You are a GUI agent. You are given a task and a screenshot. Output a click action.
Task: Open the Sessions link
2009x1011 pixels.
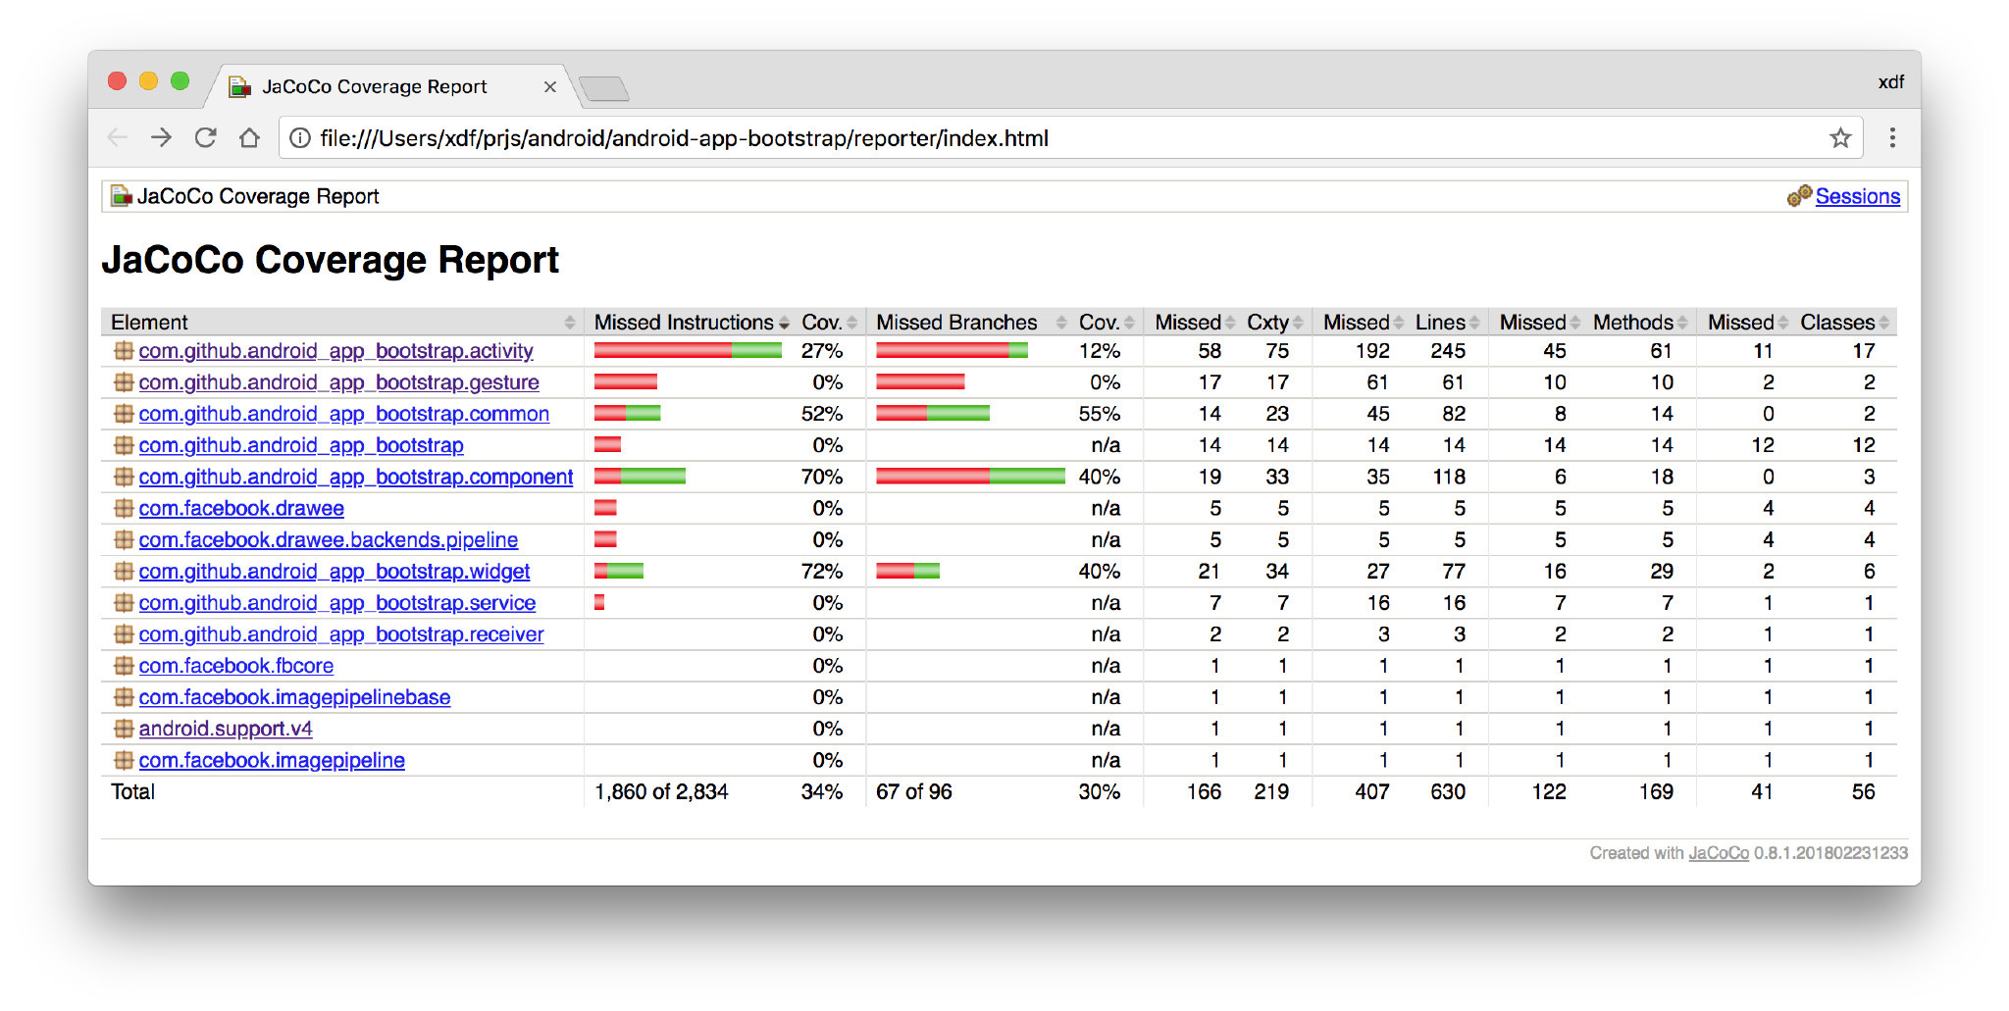click(1857, 196)
